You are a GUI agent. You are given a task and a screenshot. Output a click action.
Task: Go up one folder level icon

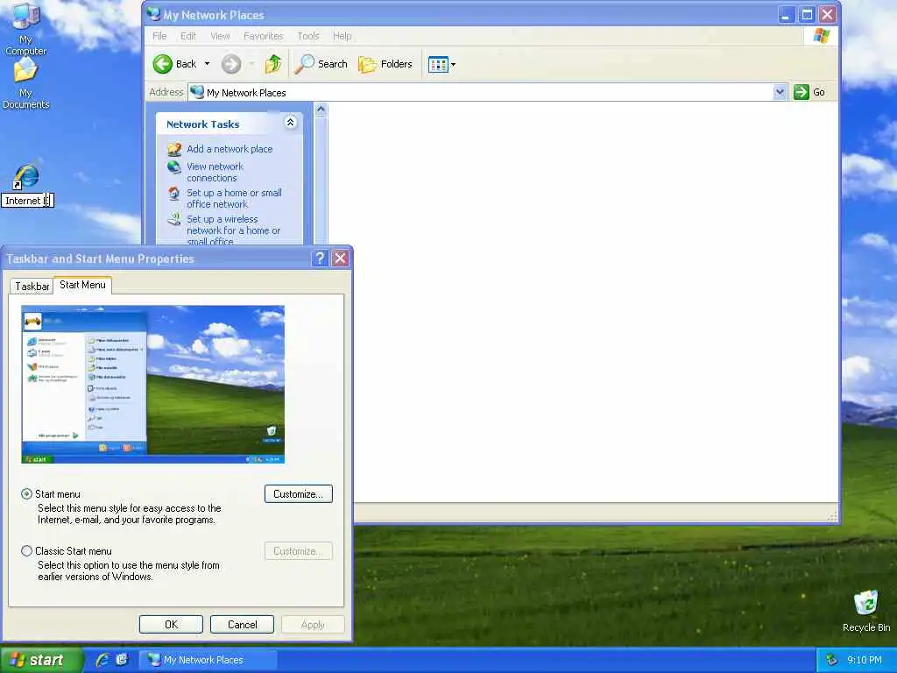point(273,64)
